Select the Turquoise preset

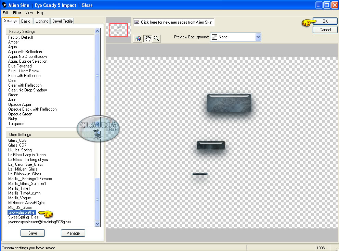(x=16, y=124)
